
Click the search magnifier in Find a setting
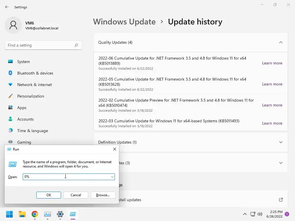(x=76, y=45)
